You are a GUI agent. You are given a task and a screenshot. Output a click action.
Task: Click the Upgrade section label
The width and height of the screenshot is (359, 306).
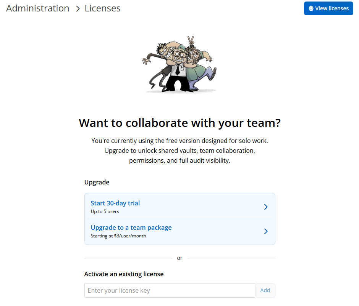click(97, 182)
